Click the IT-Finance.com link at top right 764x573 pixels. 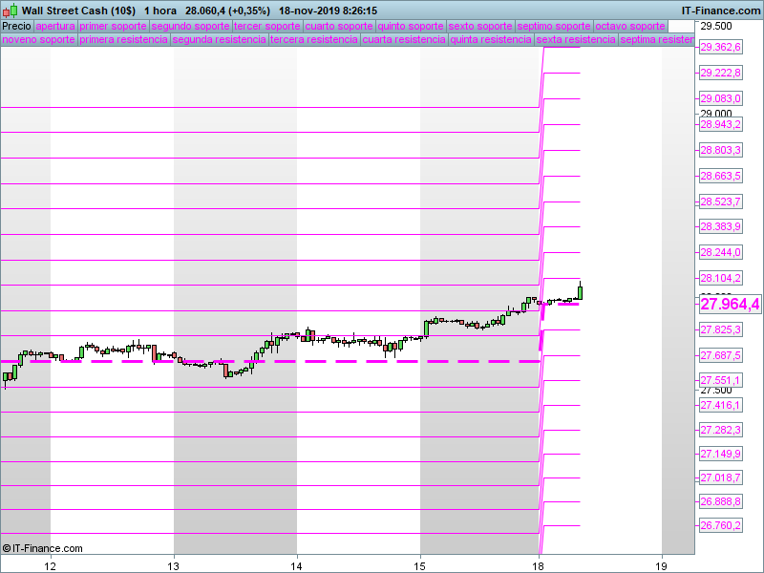721,11
